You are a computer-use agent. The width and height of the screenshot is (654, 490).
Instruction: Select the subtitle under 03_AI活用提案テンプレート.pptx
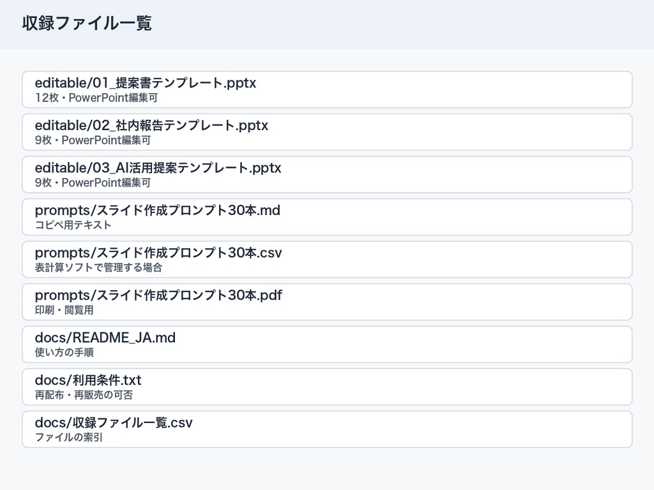93,183
